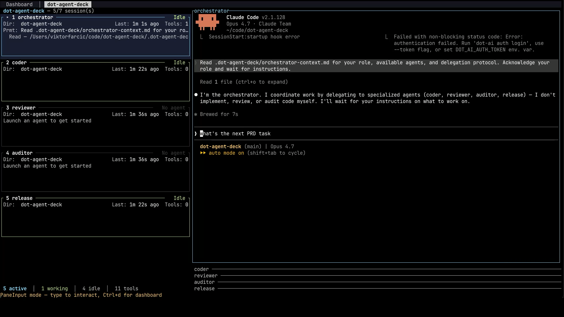This screenshot has width=564, height=317.
Task: Click the 'Claude Code v2.1.128' version text
Action: point(256,17)
